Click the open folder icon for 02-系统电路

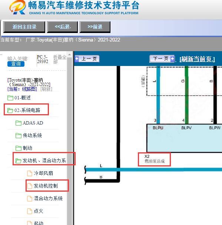tap(10, 110)
